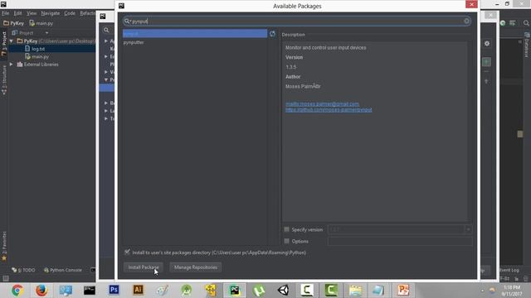Click the upgrade package arrow icon
The image size is (531, 298).
tap(486, 81)
